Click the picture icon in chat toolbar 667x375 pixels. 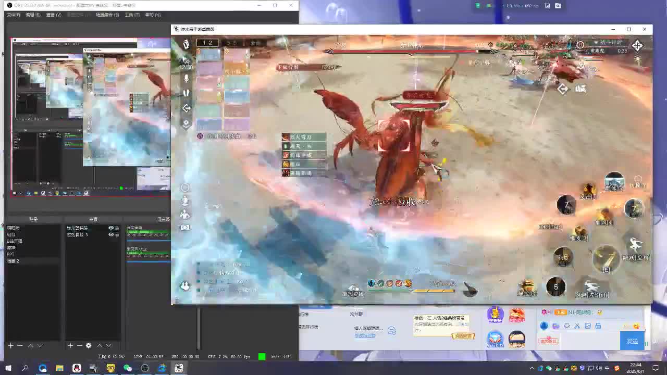(587, 326)
